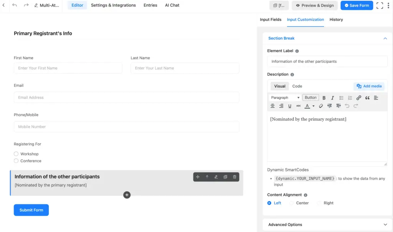Edit the Element Label input field
Image resolution: width=393 pixels, height=232 pixels.
tap(327, 62)
